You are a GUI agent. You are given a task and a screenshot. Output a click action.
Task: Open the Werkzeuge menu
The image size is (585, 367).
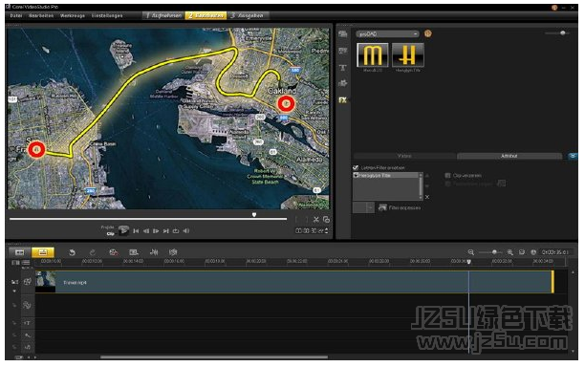[73, 15]
